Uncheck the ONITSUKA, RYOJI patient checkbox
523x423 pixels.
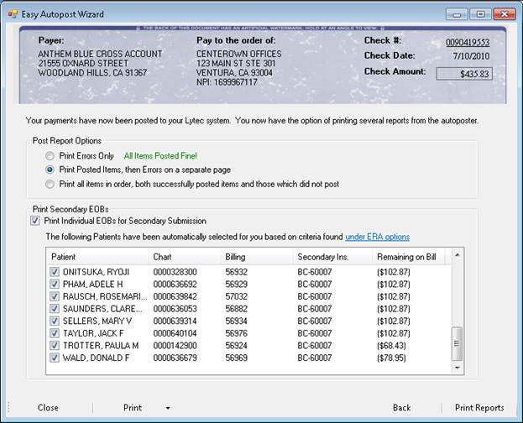[55, 272]
